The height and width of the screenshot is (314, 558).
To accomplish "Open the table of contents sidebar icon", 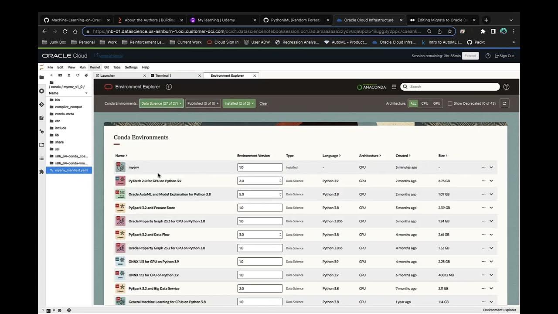I will [x=41, y=158].
